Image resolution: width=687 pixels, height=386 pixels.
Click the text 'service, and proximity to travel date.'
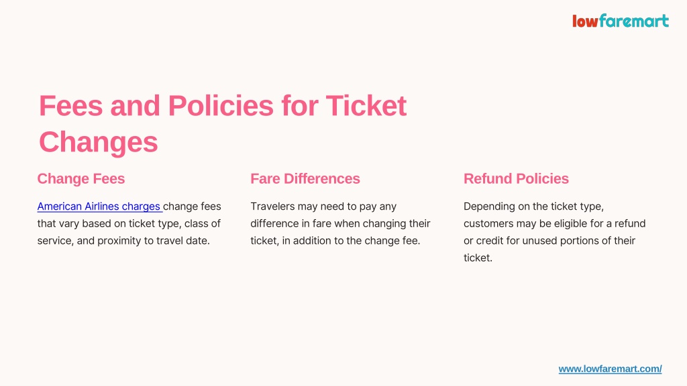(x=123, y=241)
